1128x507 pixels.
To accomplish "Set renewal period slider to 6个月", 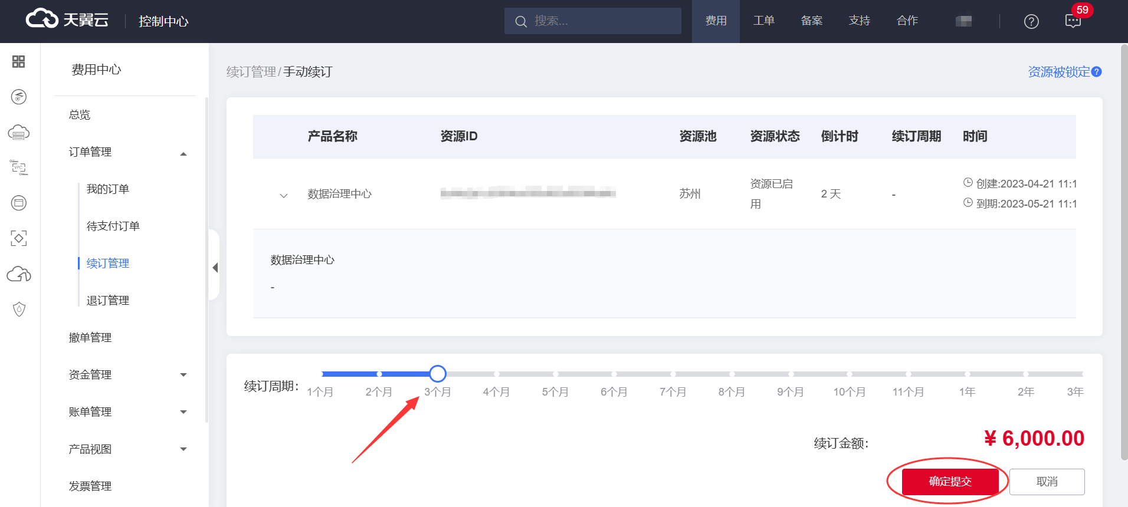I will [614, 374].
